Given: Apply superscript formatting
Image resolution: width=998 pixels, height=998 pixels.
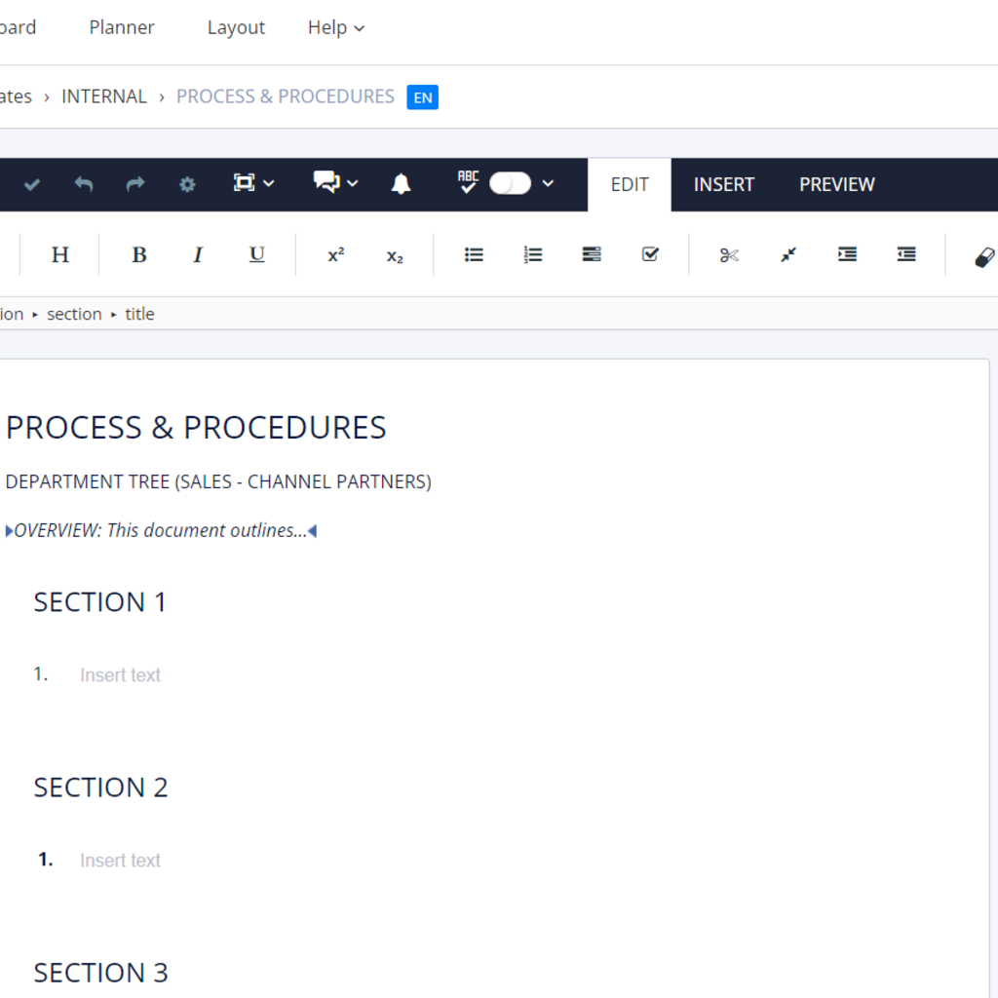Looking at the screenshot, I should pos(335,255).
